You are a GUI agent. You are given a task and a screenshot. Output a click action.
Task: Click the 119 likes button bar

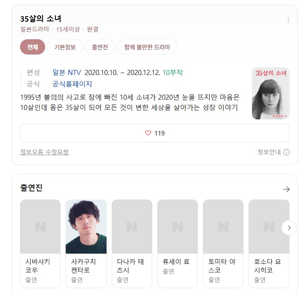coord(155,133)
